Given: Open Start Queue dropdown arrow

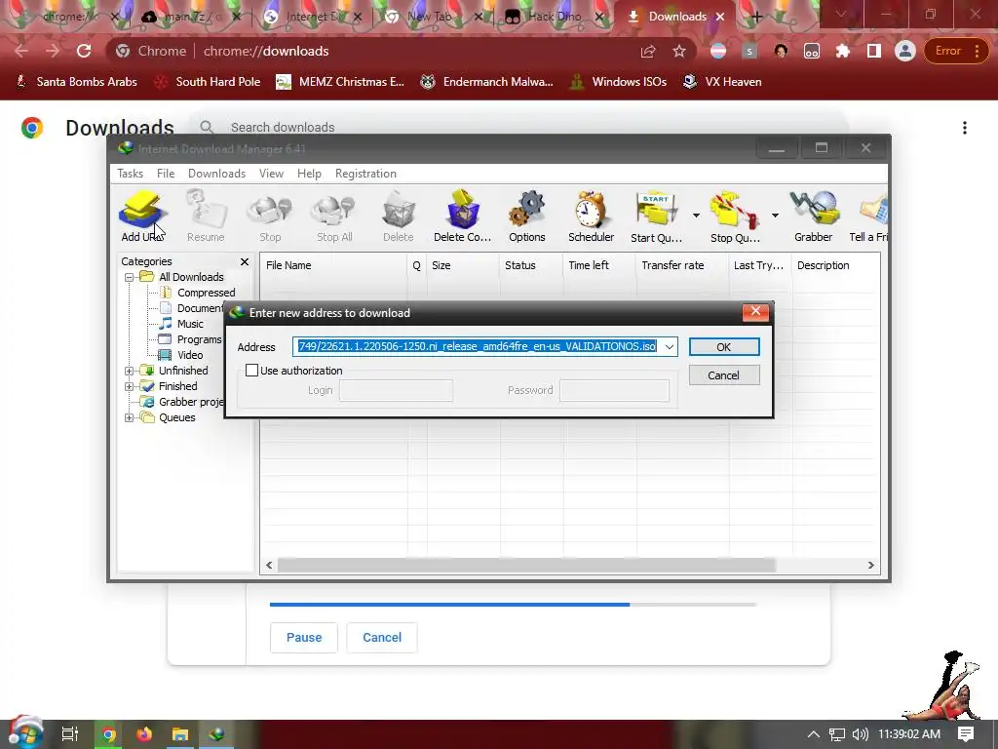Looking at the screenshot, I should point(696,216).
